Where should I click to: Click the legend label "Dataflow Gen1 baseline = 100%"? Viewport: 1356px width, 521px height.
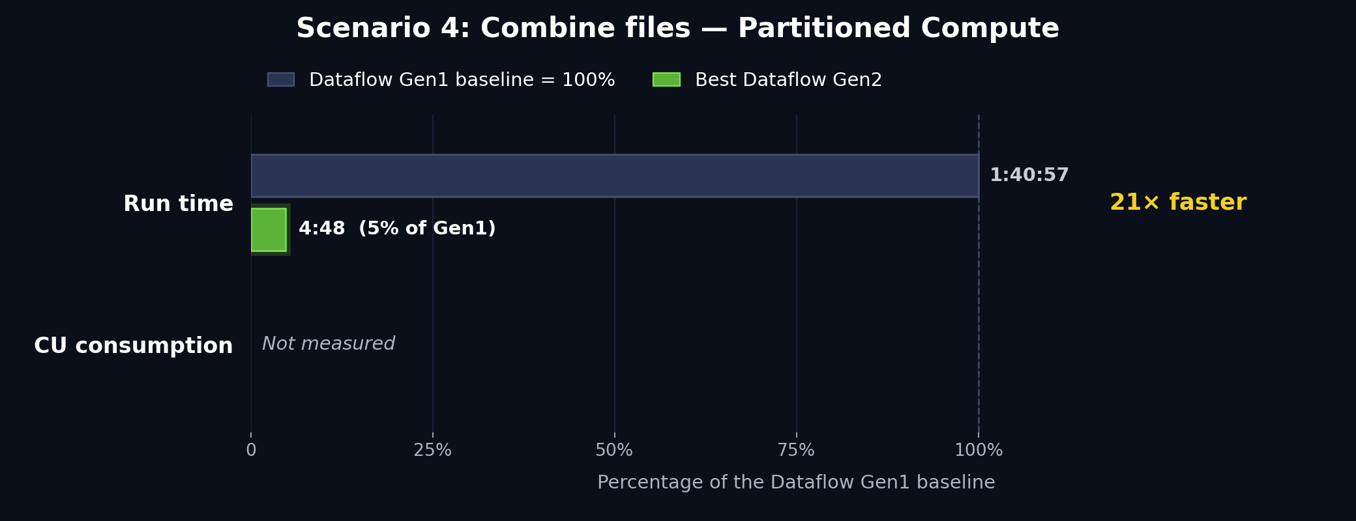coord(462,80)
